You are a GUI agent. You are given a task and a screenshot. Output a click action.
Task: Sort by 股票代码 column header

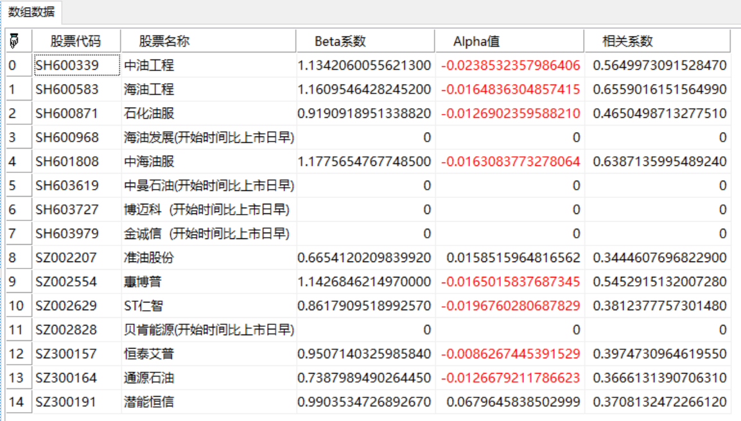76,42
